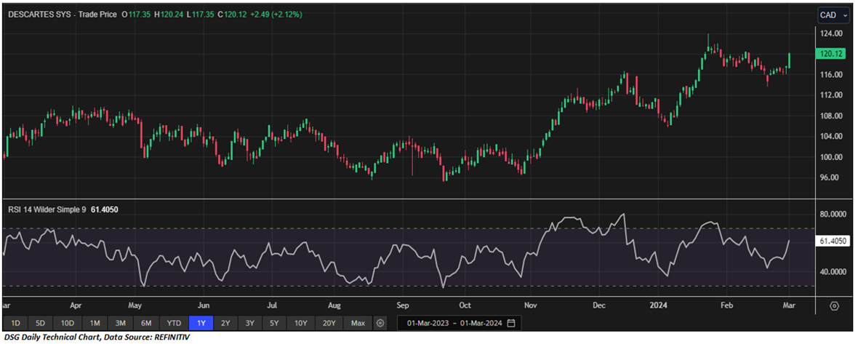Select the 20Y time range
This screenshot has height=344, width=858.
329,322
